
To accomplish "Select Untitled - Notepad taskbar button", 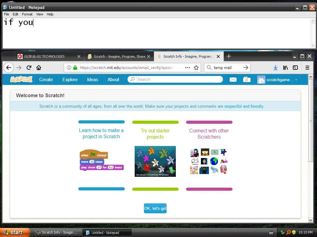I will 107,233.
